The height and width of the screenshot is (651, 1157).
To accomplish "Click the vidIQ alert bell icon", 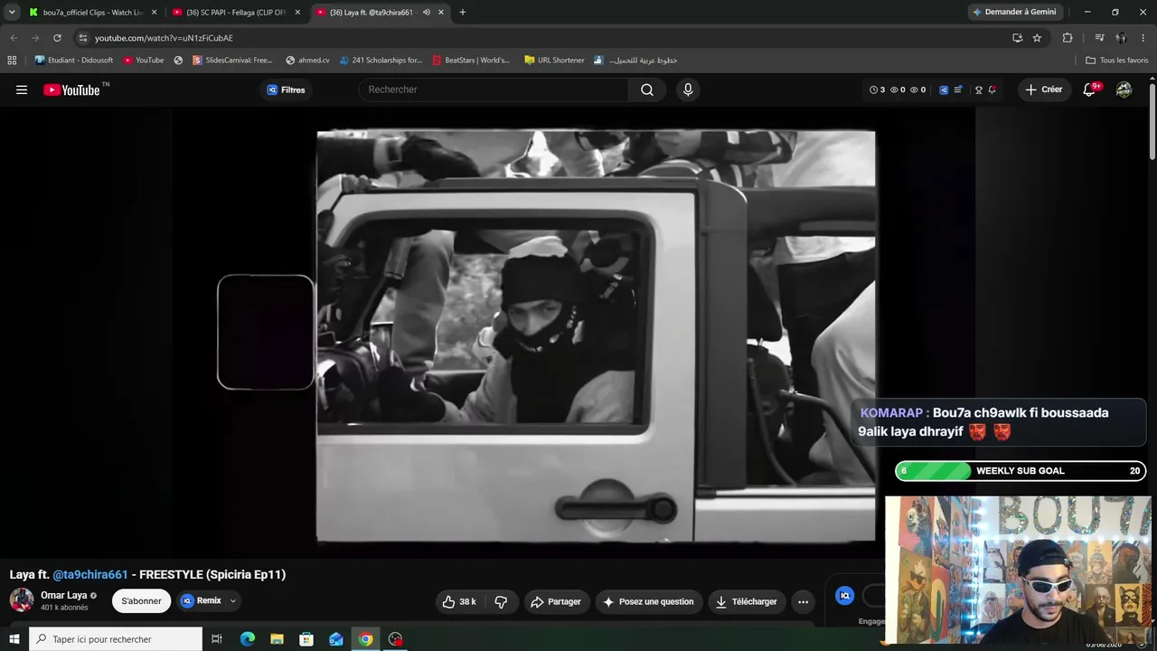I will [x=992, y=90].
